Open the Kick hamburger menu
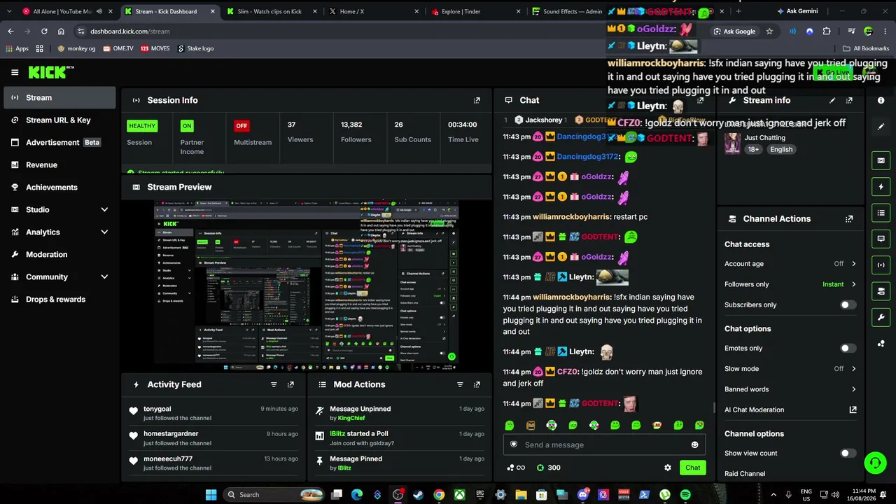Screen dimensions: 896x504 click(x=15, y=72)
